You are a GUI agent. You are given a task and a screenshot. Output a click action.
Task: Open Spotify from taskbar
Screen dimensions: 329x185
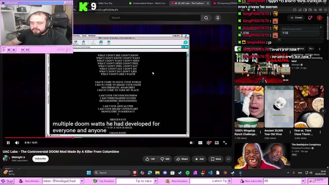pos(187,173)
